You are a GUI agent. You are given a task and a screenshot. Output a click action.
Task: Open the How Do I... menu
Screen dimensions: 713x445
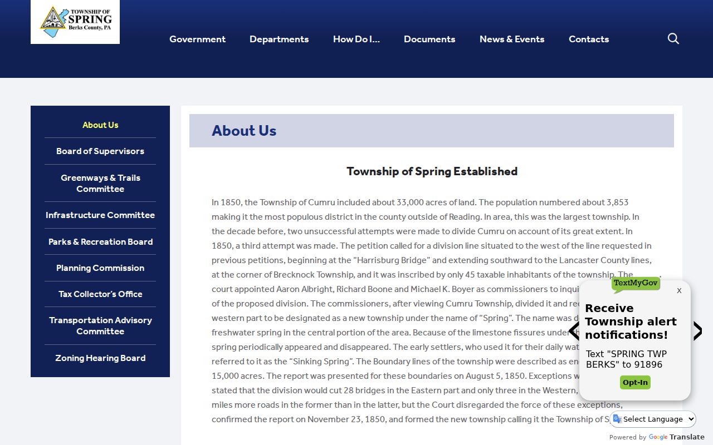click(x=356, y=39)
